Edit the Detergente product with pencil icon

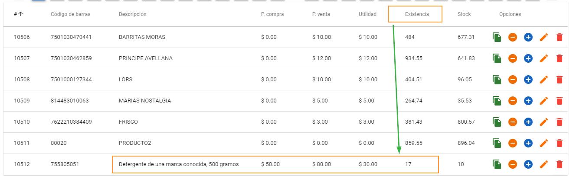pyautogui.click(x=544, y=164)
